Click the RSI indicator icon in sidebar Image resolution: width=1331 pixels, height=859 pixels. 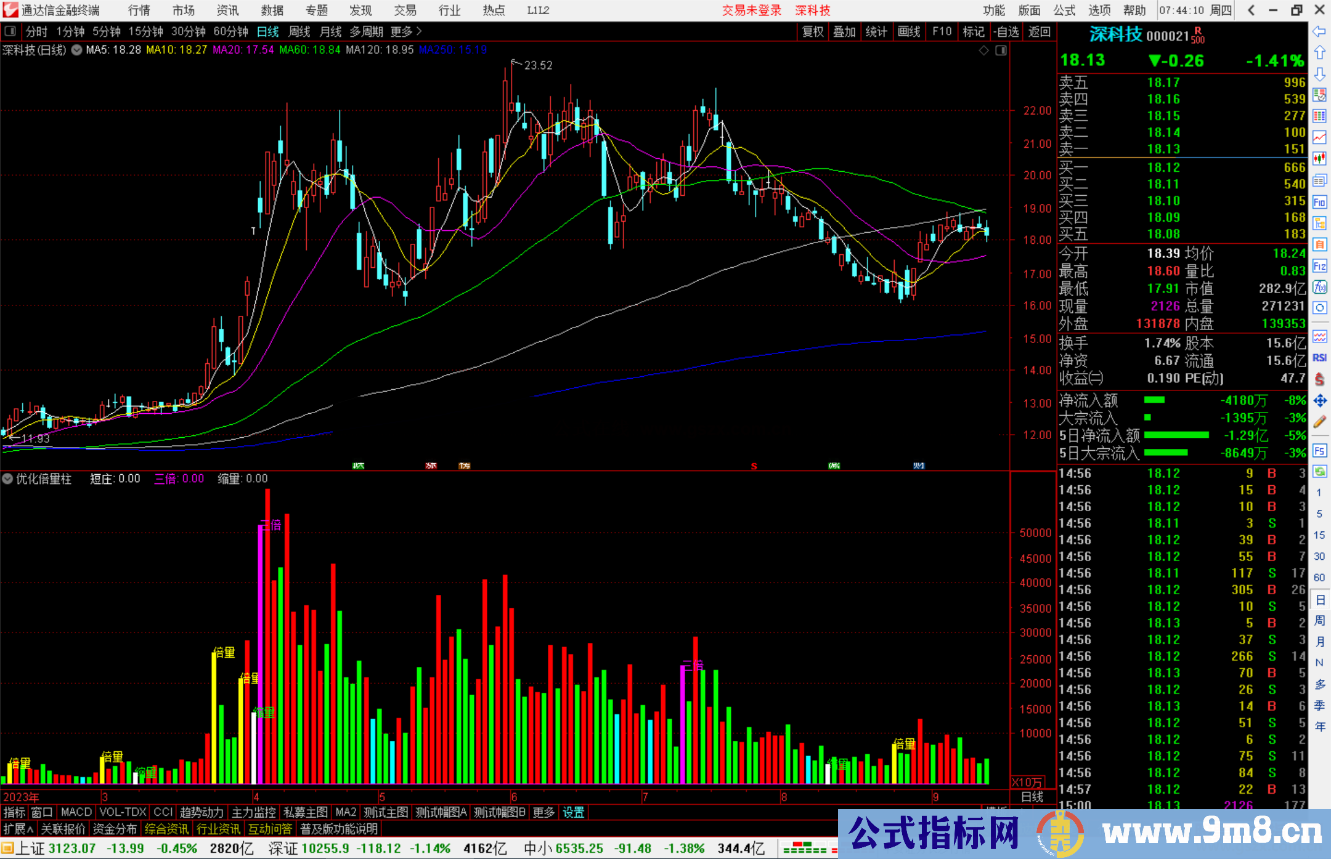1319,358
